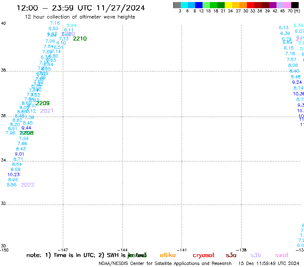
Task: Click the orange 'altika' legend label
Action: (168, 255)
